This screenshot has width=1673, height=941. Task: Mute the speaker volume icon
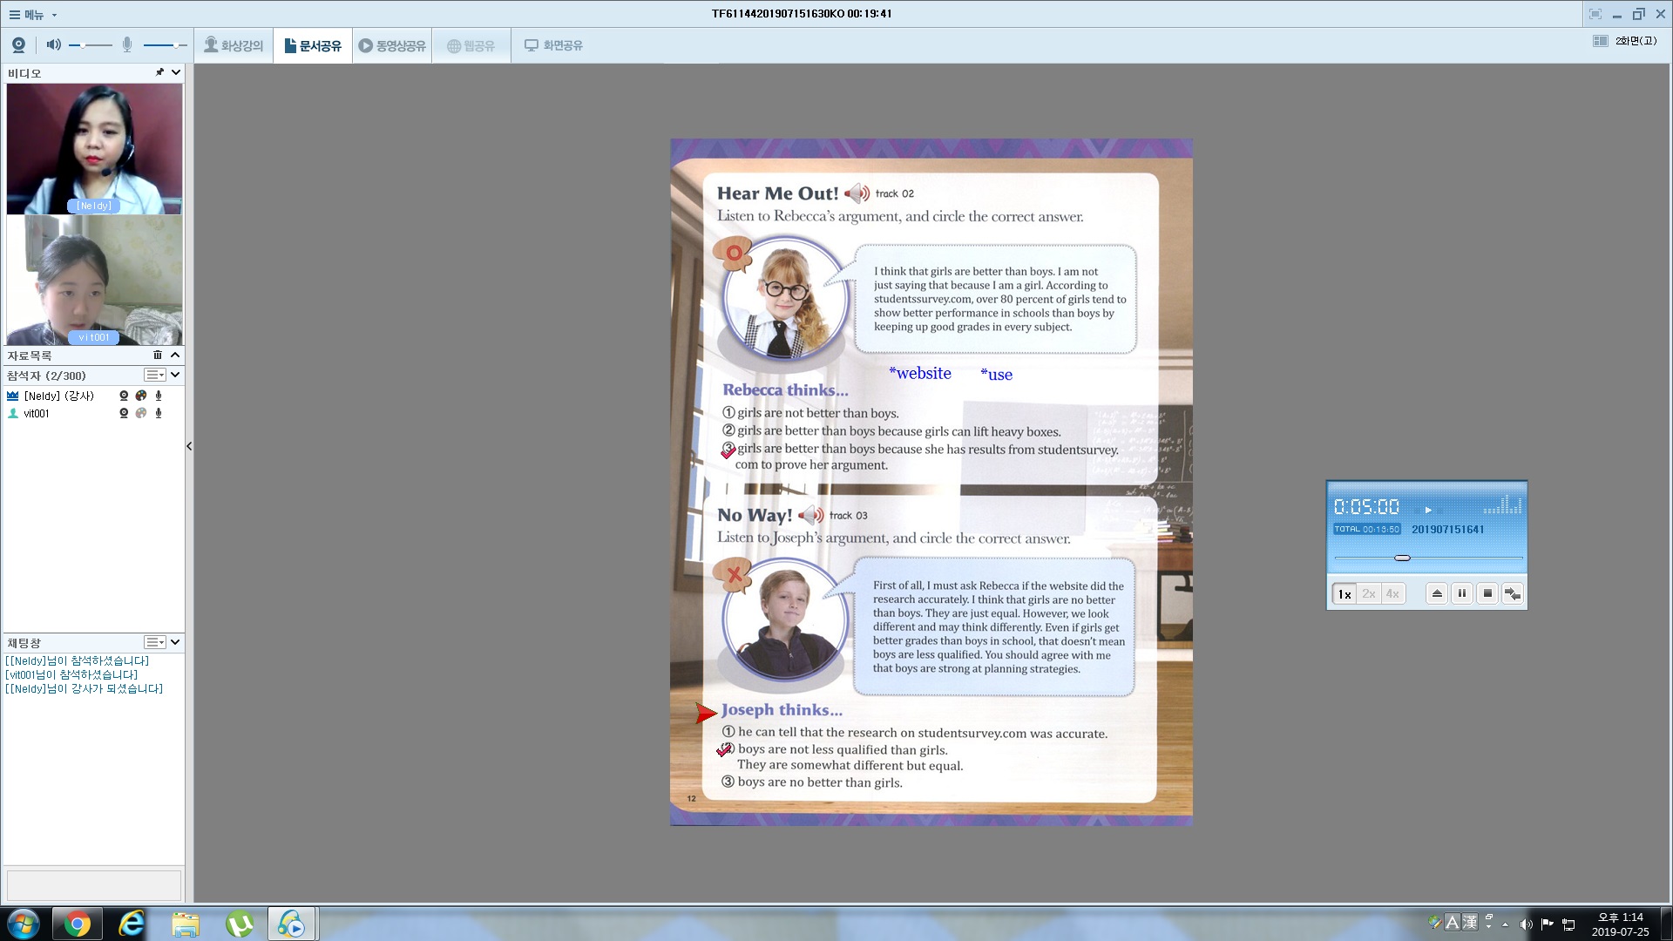click(53, 44)
